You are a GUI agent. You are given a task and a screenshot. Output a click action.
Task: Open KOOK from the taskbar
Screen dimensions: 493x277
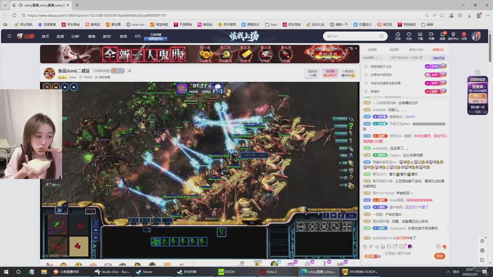[227, 271]
